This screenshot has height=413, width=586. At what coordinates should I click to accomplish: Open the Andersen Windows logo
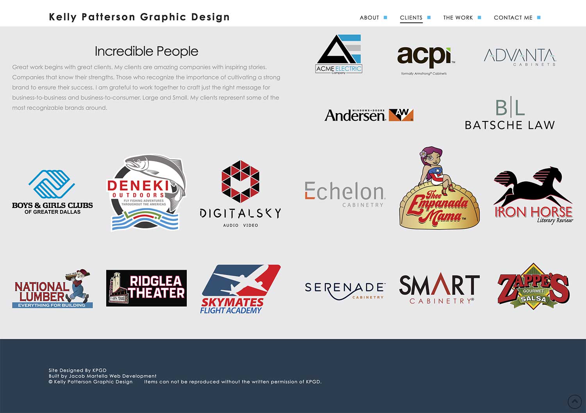coord(369,115)
